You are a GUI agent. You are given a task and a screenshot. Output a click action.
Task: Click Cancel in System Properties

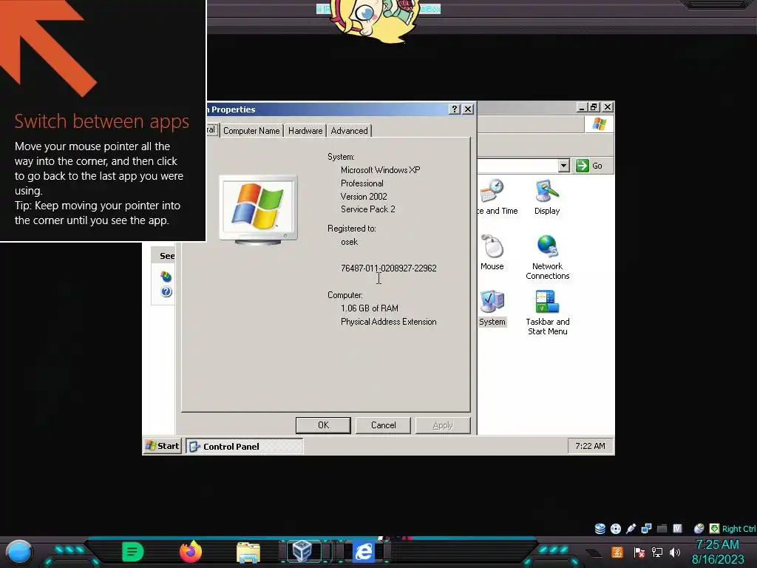pyautogui.click(x=384, y=425)
